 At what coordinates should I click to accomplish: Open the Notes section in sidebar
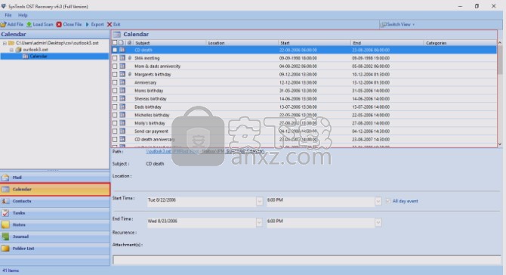pyautogui.click(x=55, y=224)
